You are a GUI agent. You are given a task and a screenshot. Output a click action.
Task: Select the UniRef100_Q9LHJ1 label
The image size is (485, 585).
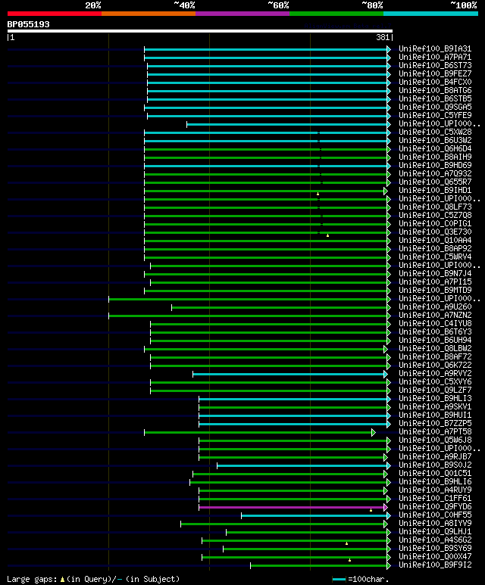[x=435, y=532]
